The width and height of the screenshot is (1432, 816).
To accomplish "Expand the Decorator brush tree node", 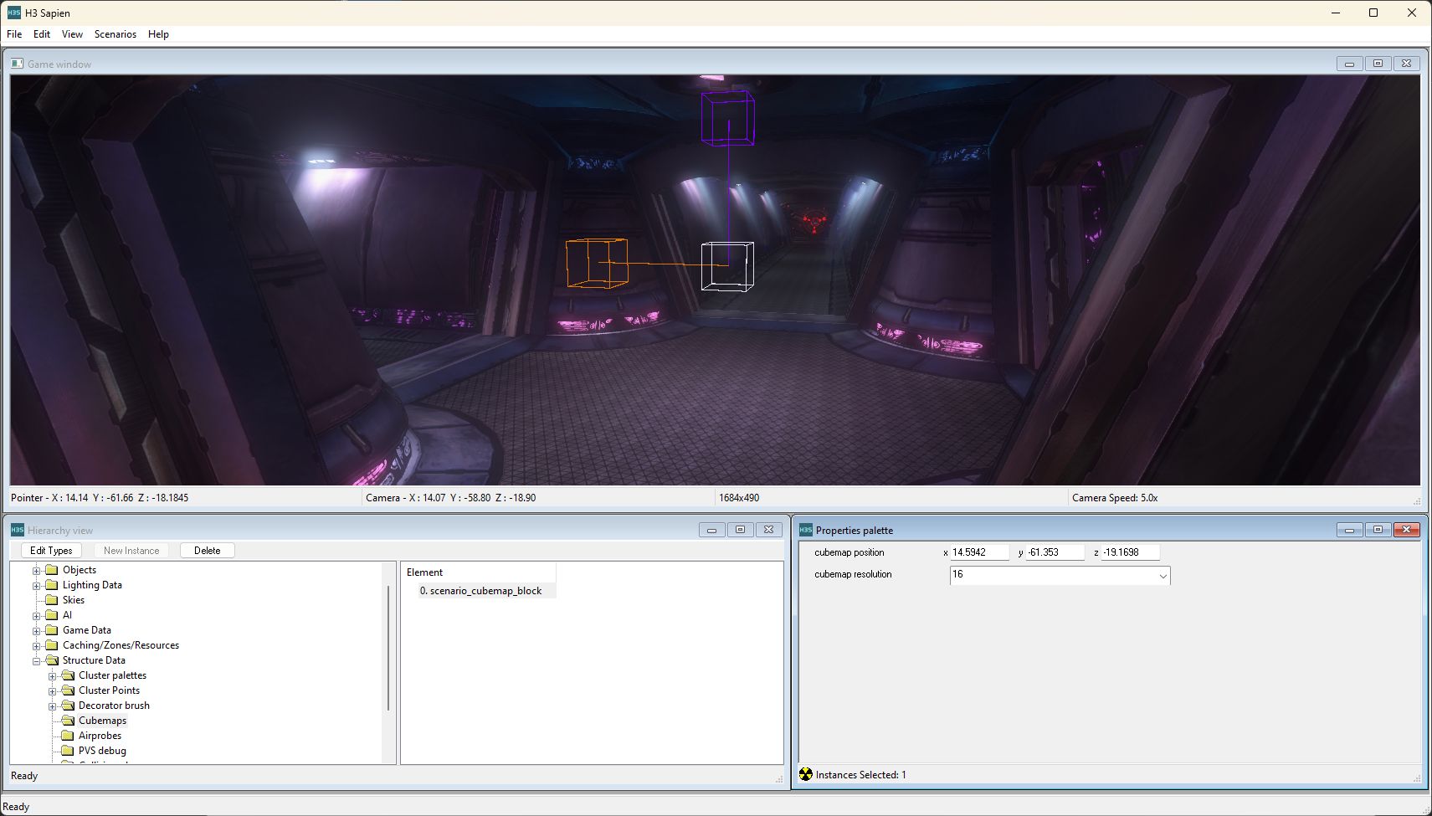I will [53, 706].
